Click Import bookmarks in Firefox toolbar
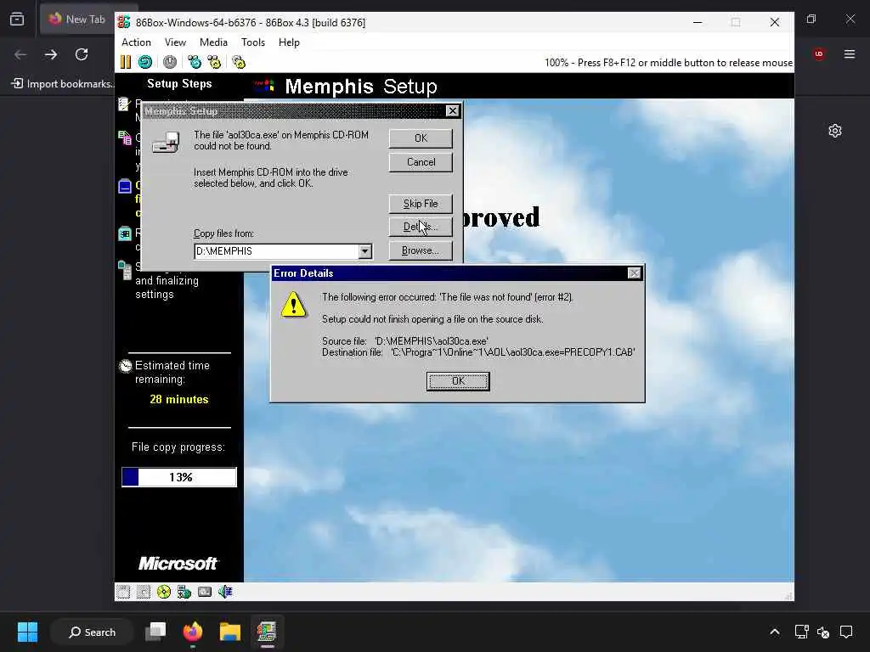The width and height of the screenshot is (870, 652). [62, 84]
